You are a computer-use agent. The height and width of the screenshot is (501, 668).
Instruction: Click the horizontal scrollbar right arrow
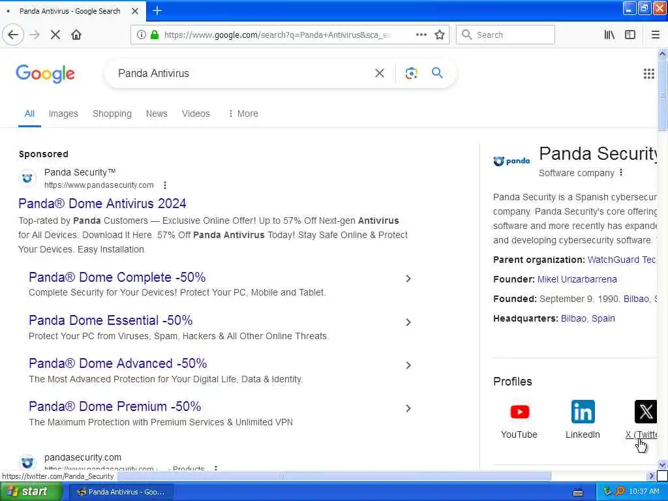click(651, 476)
